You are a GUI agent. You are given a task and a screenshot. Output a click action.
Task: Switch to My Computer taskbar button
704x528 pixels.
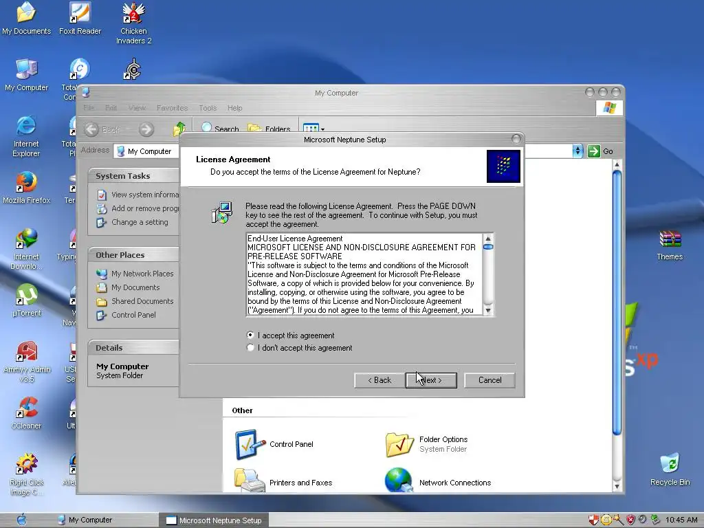[x=105, y=520]
